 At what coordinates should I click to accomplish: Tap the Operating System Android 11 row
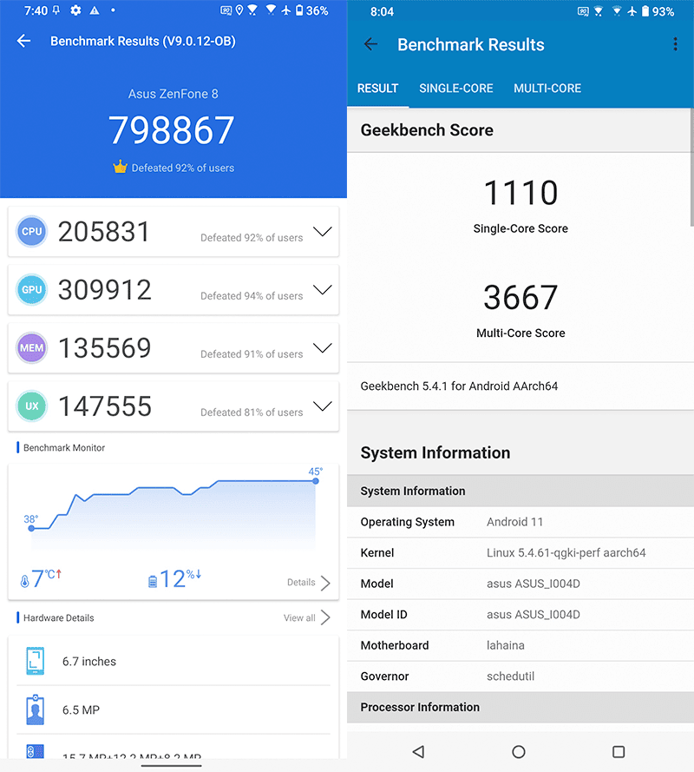520,522
